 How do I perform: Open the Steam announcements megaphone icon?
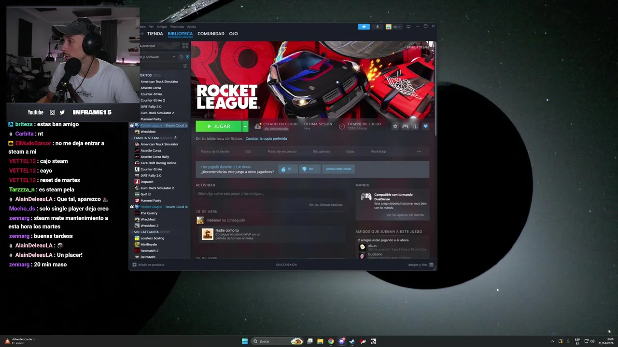pos(364,27)
